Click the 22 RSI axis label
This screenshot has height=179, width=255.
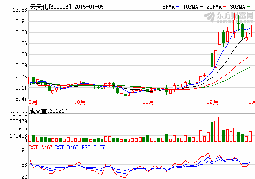[x=25, y=177]
